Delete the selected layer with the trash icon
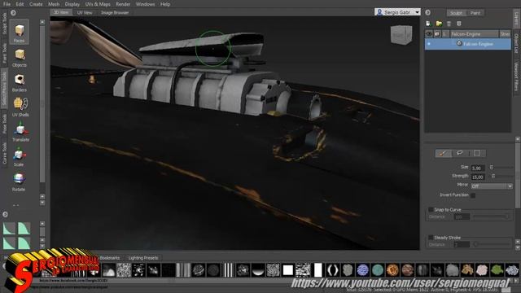Viewport: 521px width, 293px height. (x=449, y=24)
